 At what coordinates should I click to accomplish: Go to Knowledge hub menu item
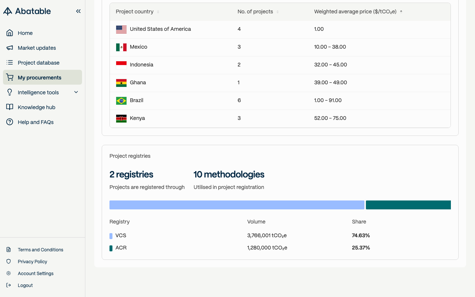[36, 107]
